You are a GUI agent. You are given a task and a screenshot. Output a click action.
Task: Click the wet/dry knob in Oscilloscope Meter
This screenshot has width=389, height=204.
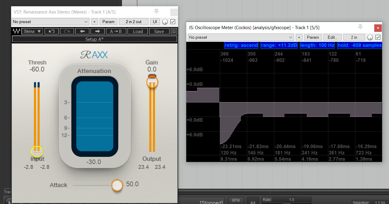tap(370, 38)
